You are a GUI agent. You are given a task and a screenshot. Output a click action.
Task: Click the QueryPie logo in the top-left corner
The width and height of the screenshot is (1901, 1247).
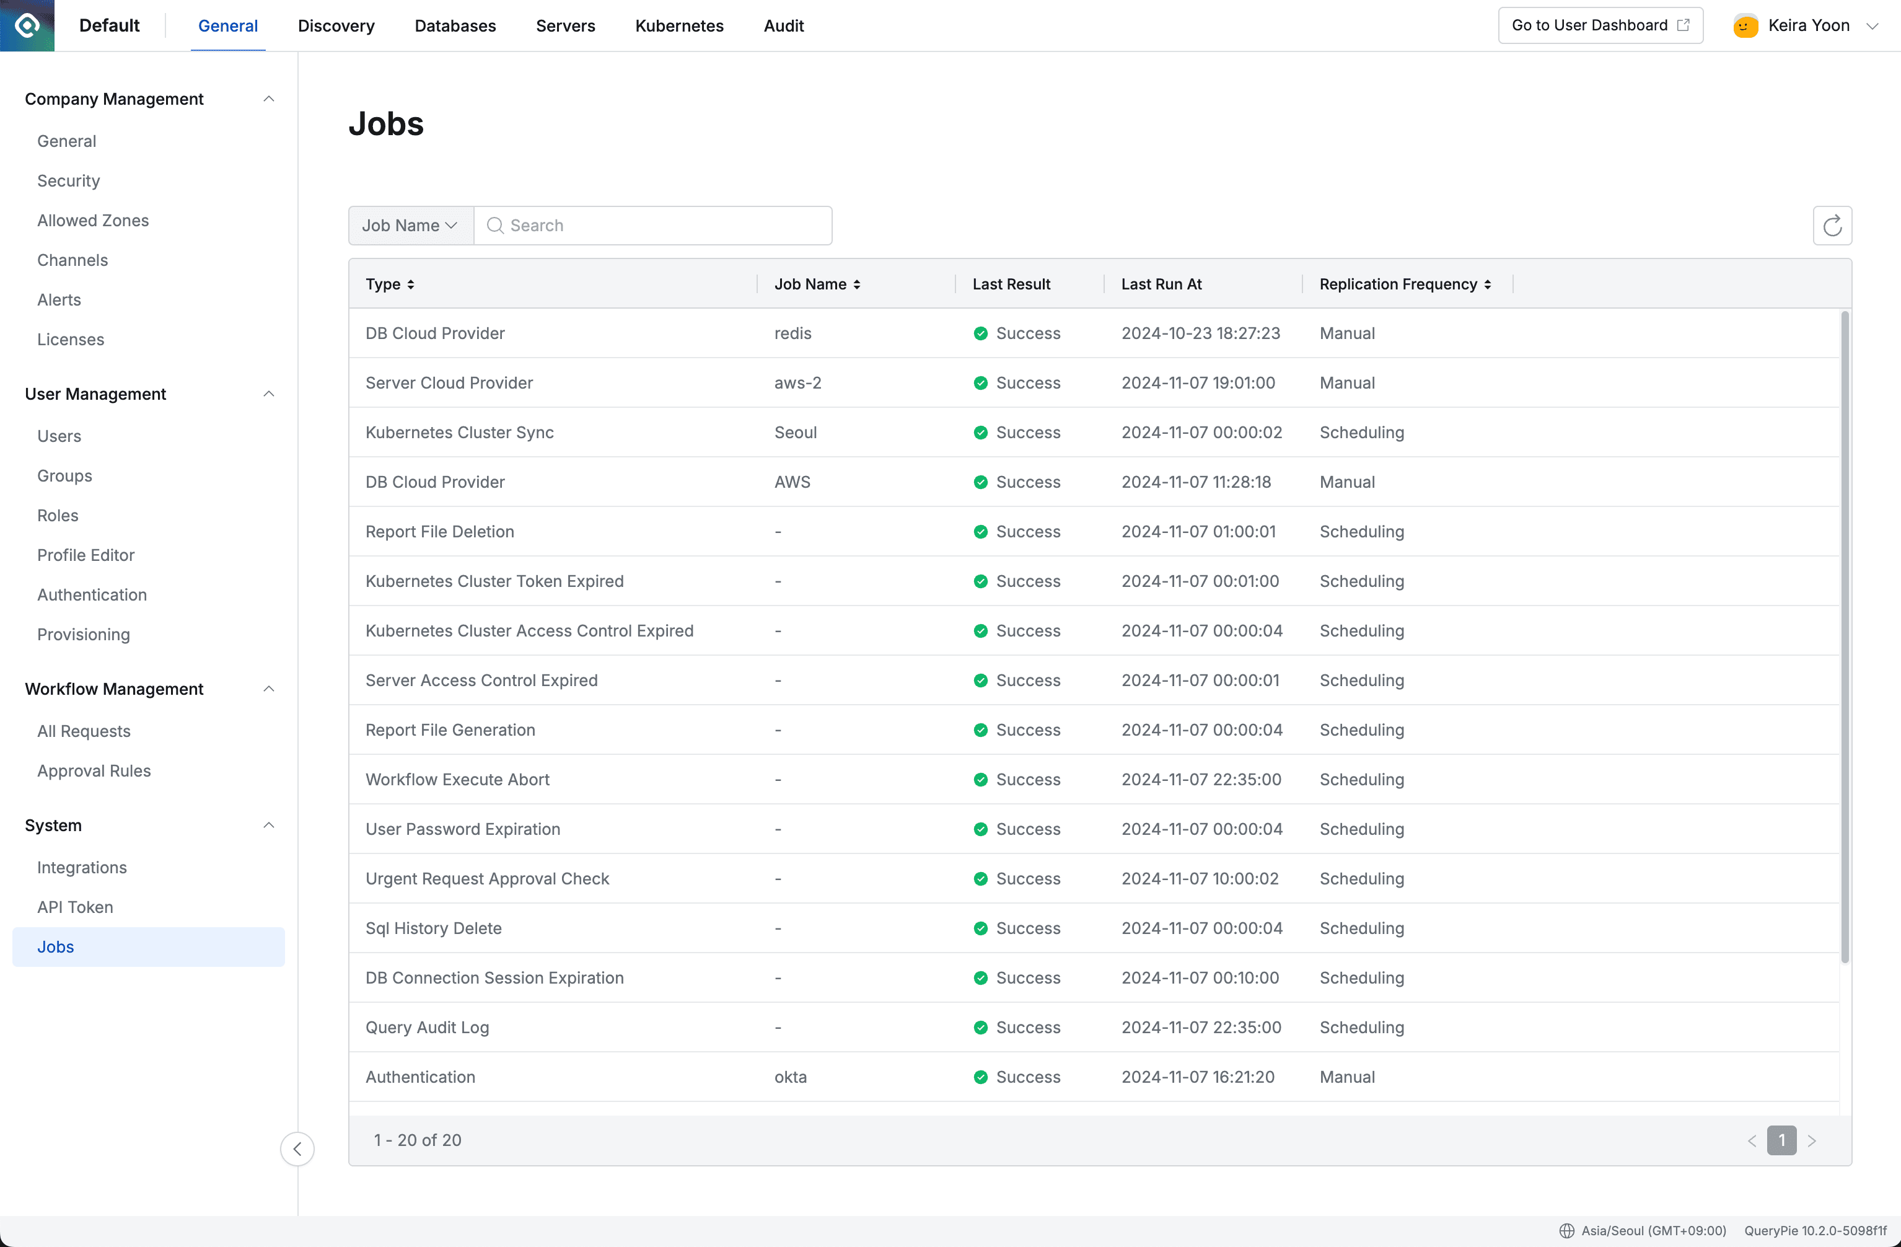(x=27, y=25)
